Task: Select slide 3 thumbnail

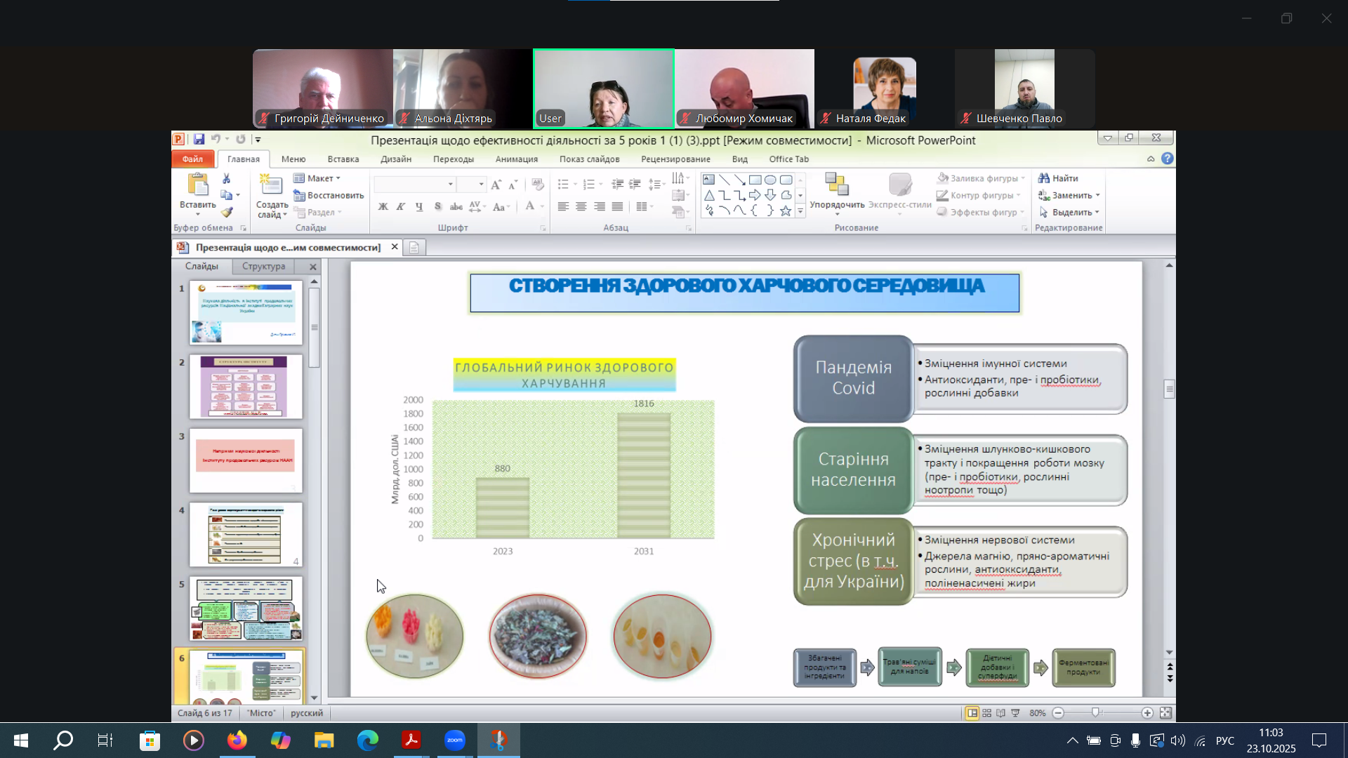Action: (x=246, y=460)
